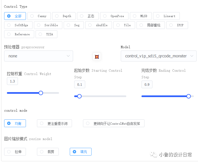Select the 拉伸 resize mode

click(15, 152)
